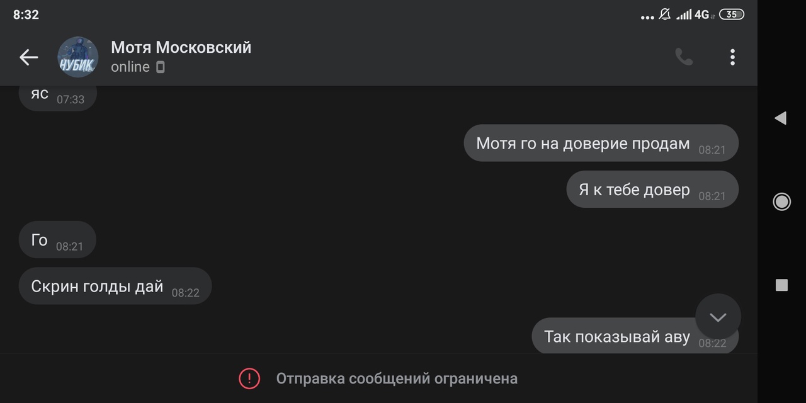Click the contact name Мотя Московский
This screenshot has width=806, height=403.
click(181, 48)
